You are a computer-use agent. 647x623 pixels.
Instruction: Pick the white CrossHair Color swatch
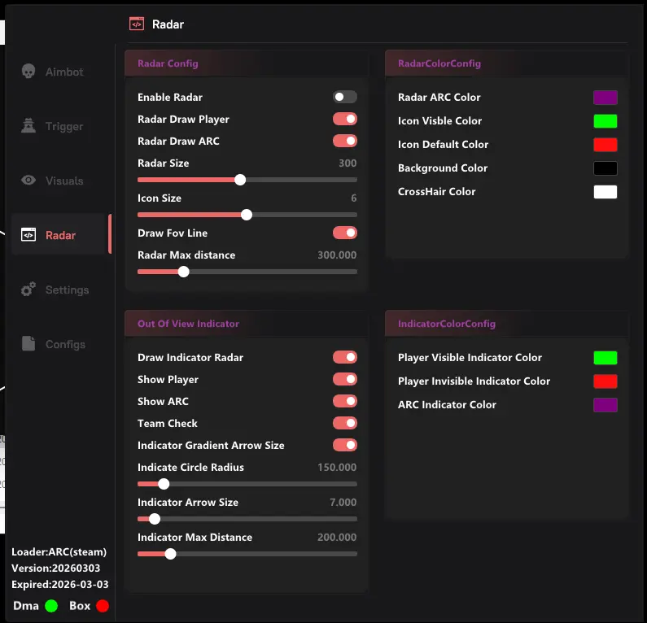pyautogui.click(x=605, y=192)
